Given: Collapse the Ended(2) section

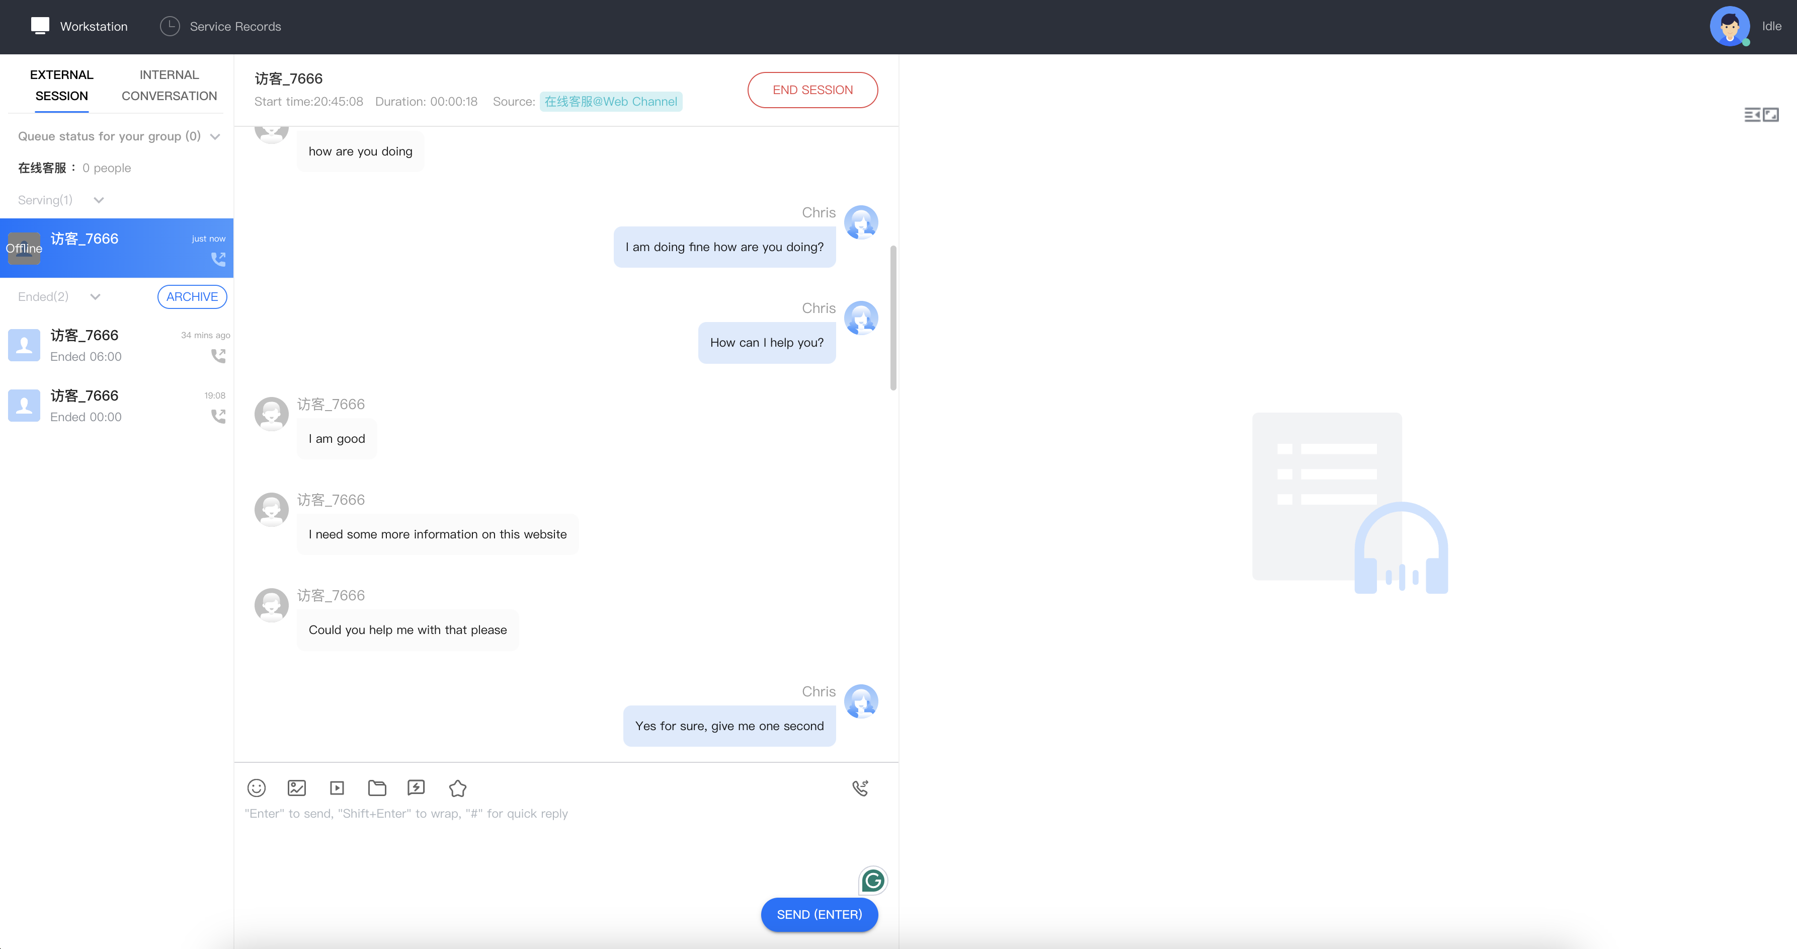Looking at the screenshot, I should tap(96, 296).
